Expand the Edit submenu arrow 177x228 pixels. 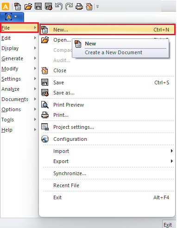pyautogui.click(x=35, y=38)
